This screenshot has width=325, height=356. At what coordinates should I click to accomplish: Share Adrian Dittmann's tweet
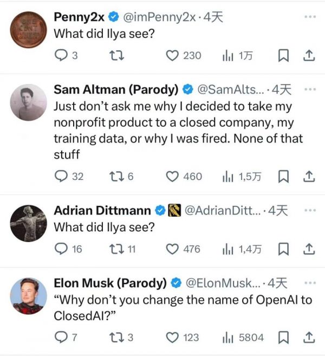point(309,249)
